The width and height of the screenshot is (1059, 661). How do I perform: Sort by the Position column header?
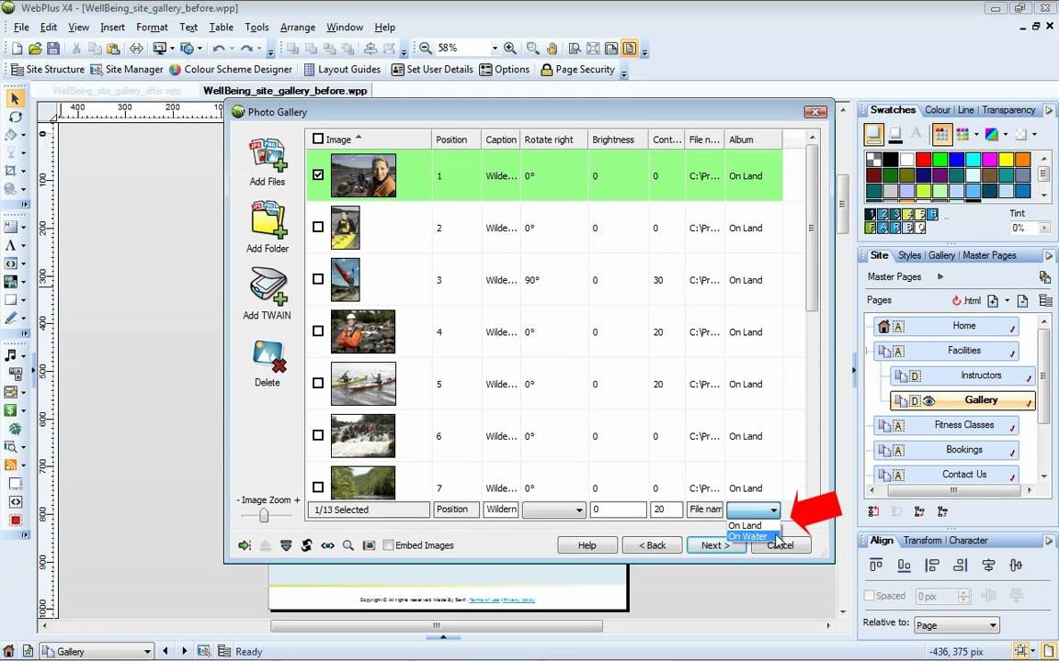pyautogui.click(x=456, y=140)
